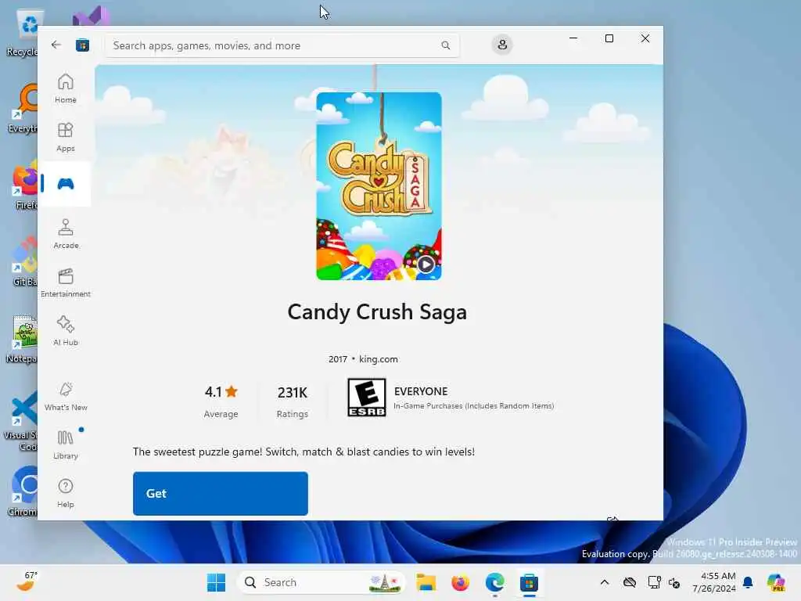Click the search magnifier icon in Store
The image size is (801, 601).
click(445, 45)
